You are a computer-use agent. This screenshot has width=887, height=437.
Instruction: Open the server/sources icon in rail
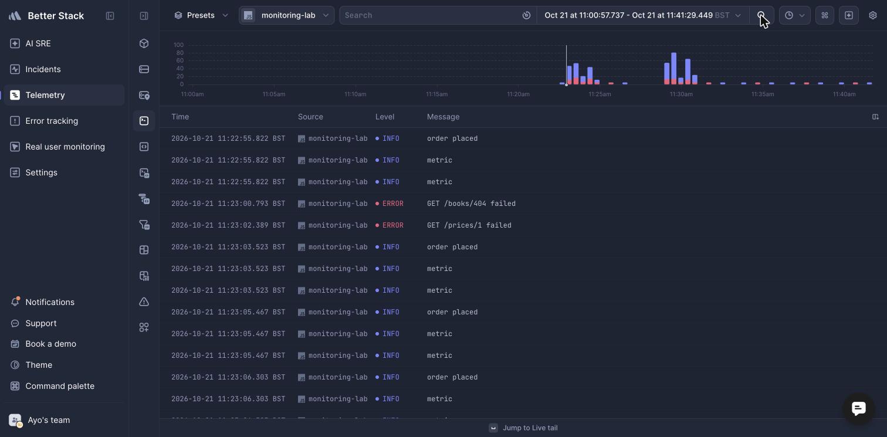(144, 69)
